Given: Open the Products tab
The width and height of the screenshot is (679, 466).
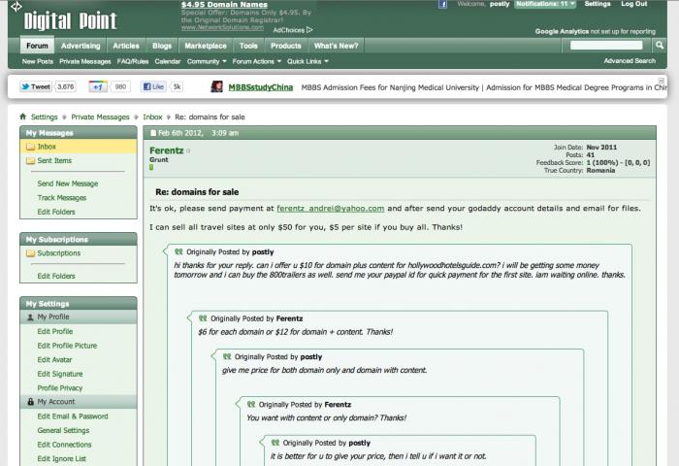Looking at the screenshot, I should click(x=286, y=46).
